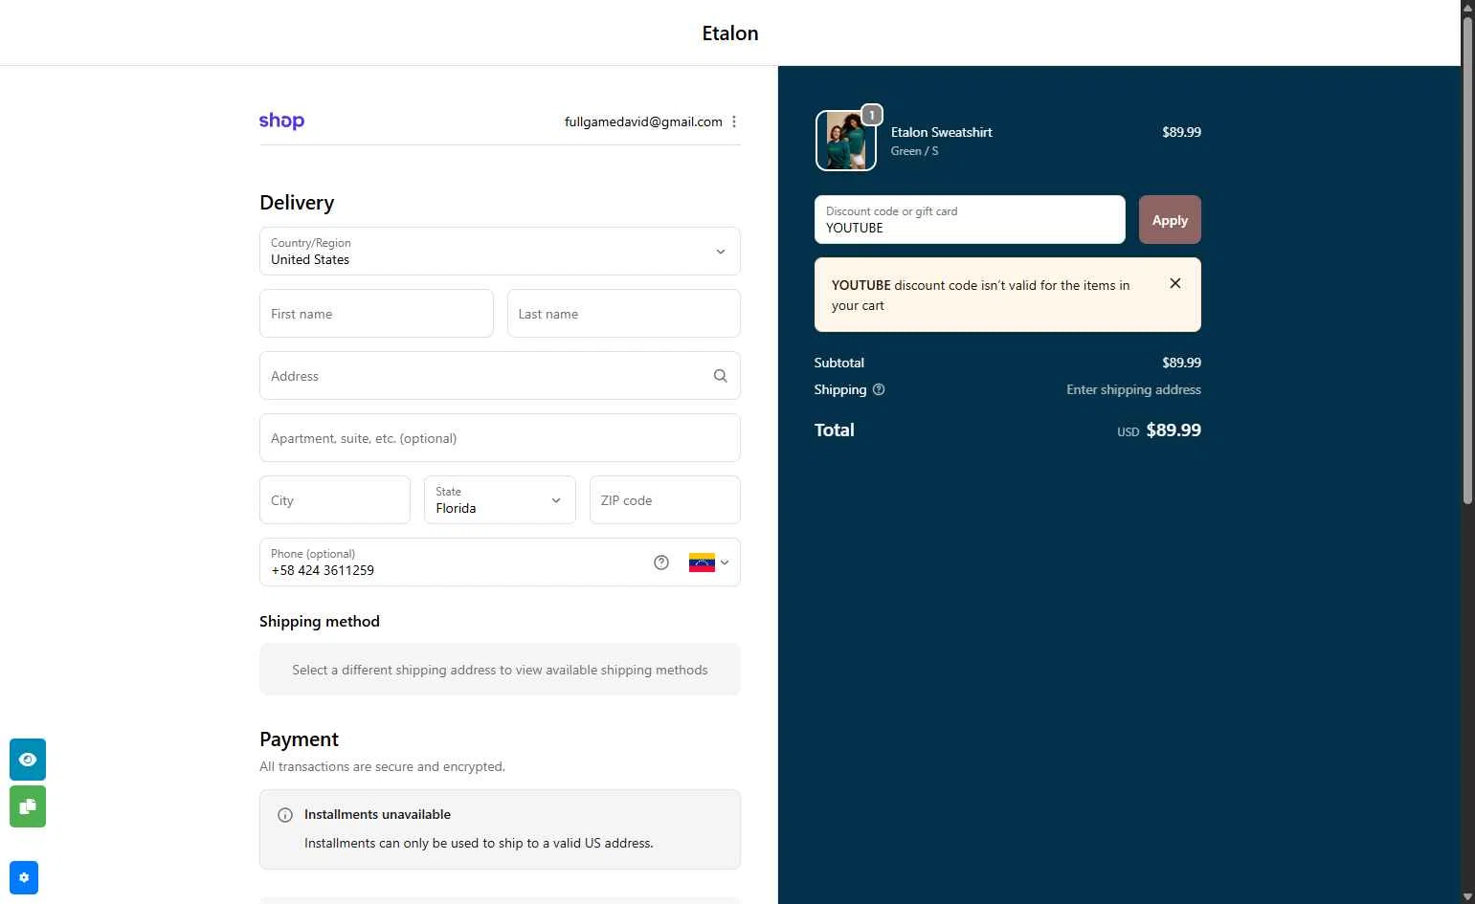Viewport: 1475px width, 904px height.
Task: Click the Delivery section heading
Action: click(x=297, y=203)
